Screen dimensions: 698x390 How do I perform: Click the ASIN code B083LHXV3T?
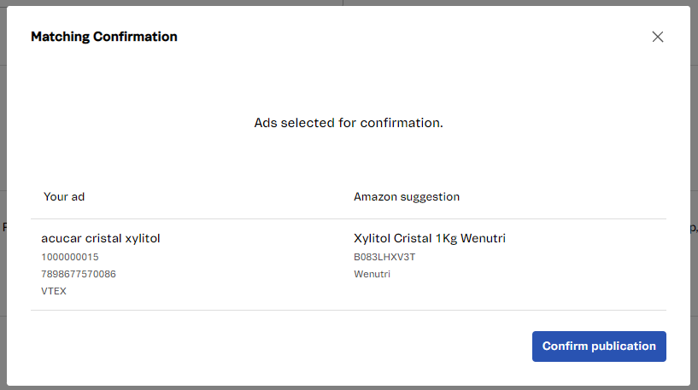384,257
